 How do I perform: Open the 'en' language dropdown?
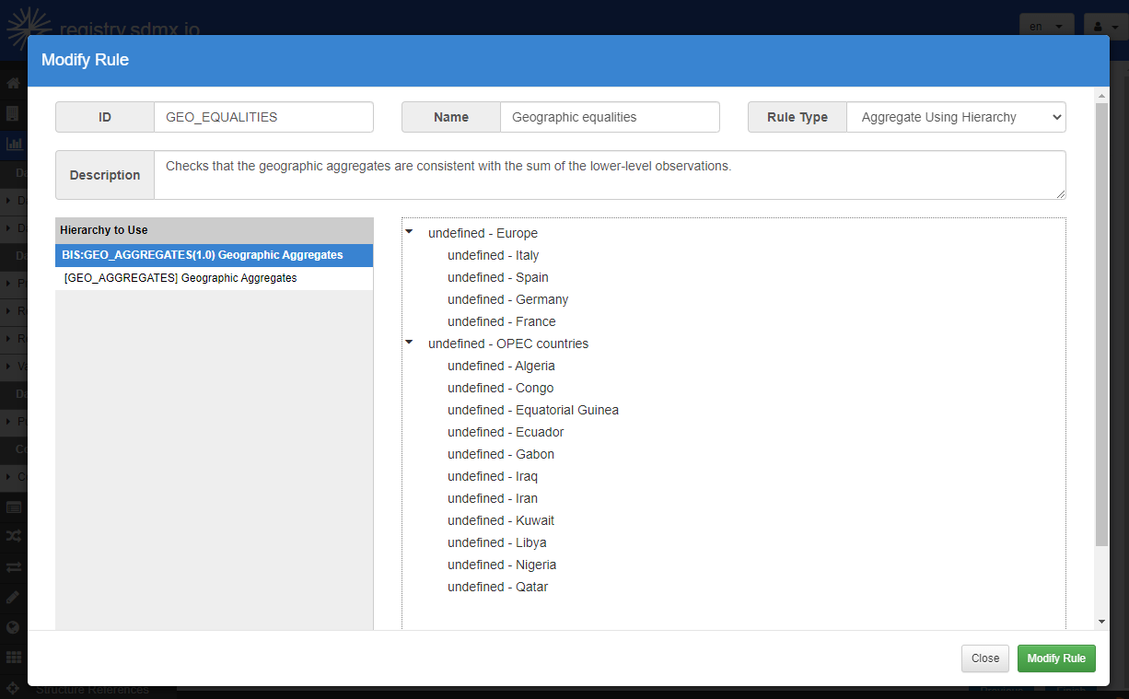(1047, 27)
